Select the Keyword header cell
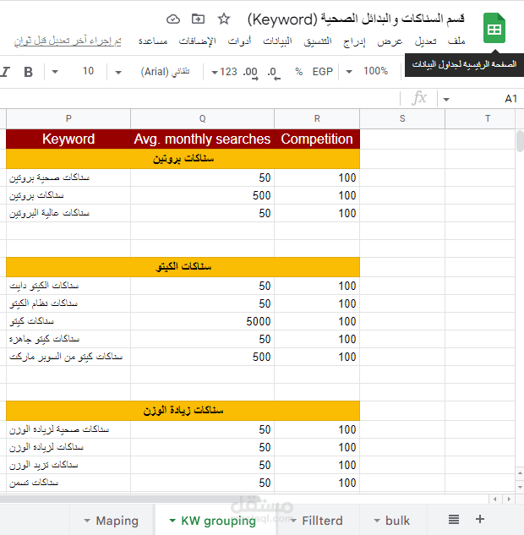Screen dimensions: 524x535 68,139
